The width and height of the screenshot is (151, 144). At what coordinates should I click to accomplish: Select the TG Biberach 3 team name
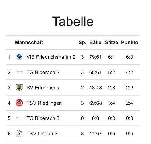coord(43,118)
